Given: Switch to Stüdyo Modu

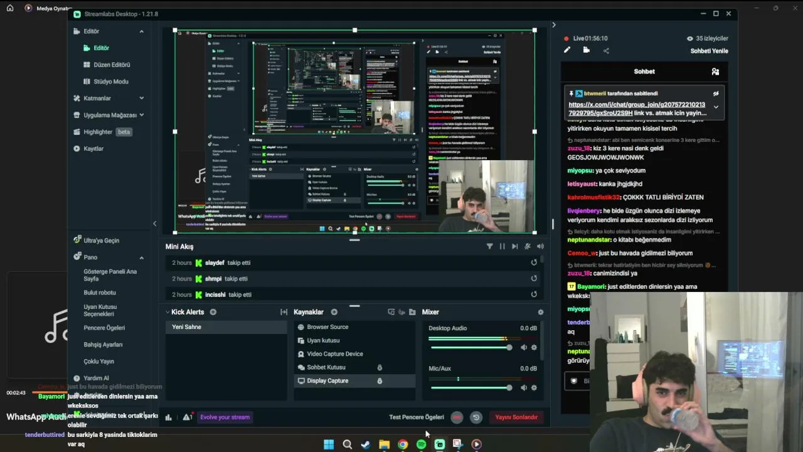Looking at the screenshot, I should point(111,82).
